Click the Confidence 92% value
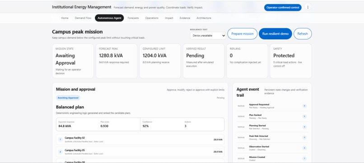This screenshot has width=364, height=163. point(145,126)
